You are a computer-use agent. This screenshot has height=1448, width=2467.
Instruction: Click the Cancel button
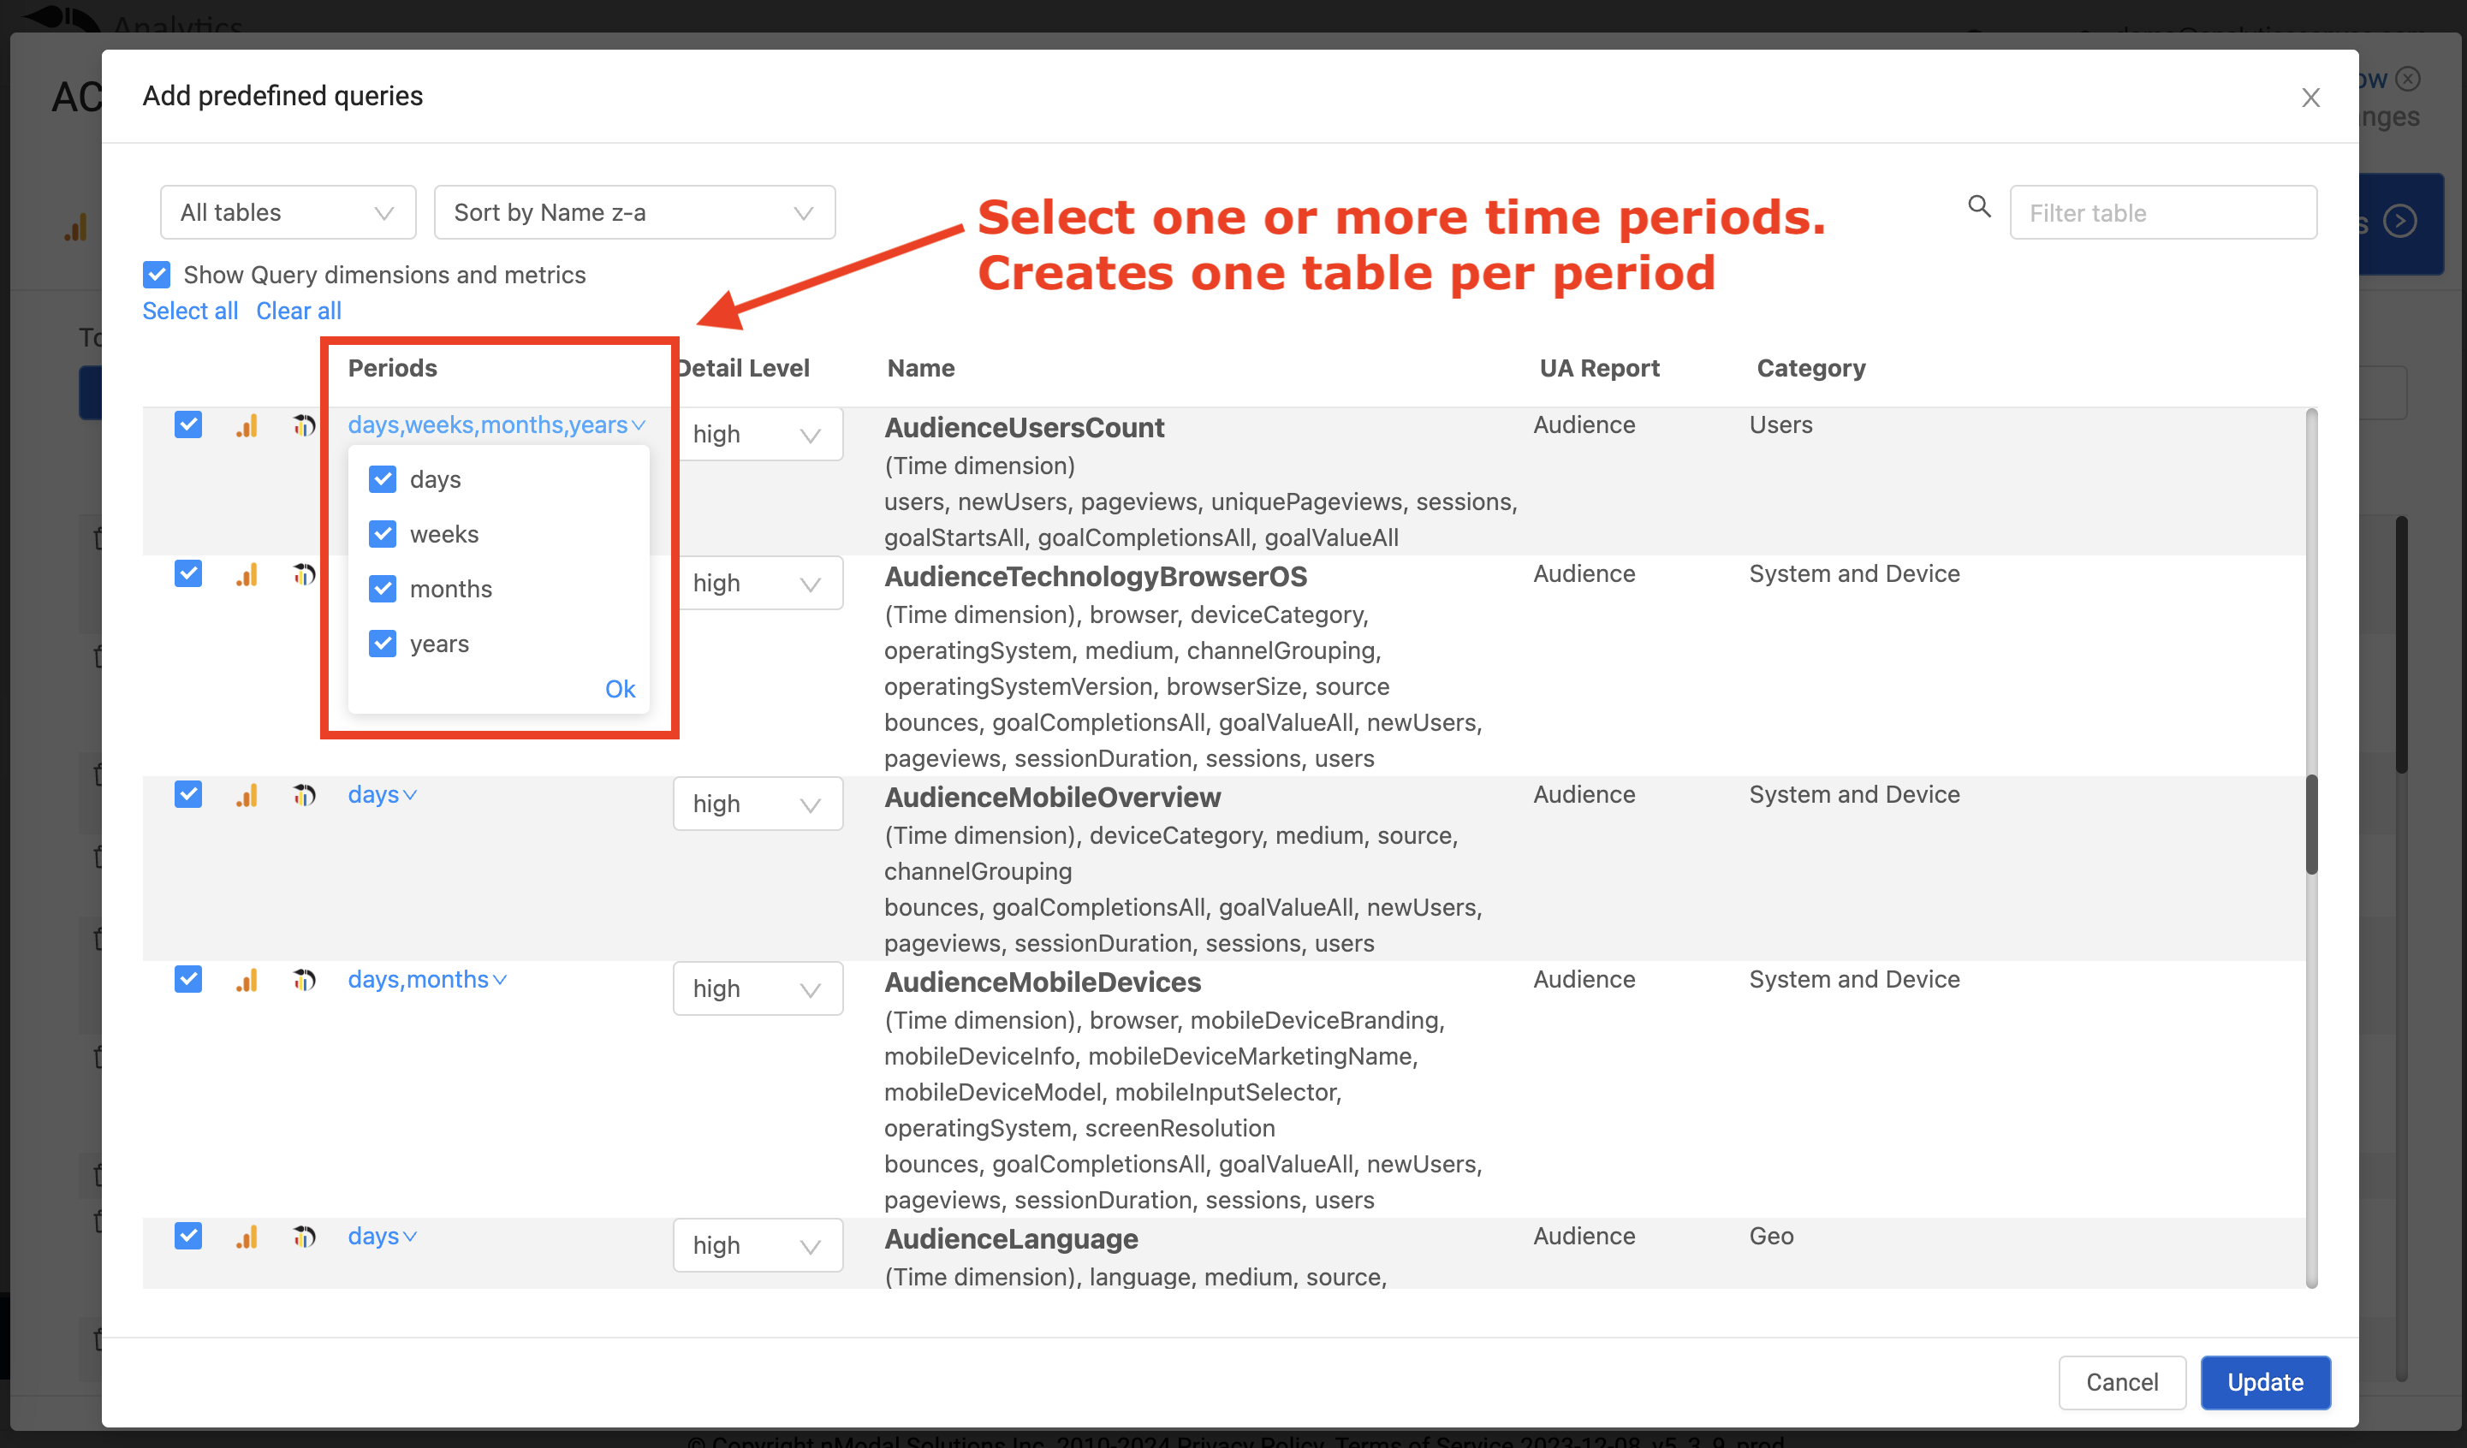point(2121,1381)
